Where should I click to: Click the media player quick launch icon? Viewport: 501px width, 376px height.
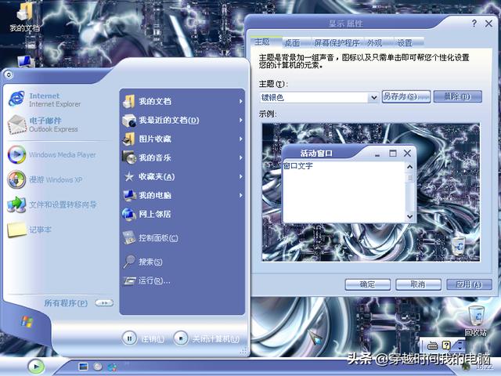(x=98, y=367)
